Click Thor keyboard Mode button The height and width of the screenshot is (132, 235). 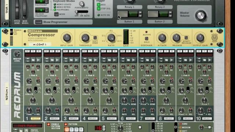tap(56, 14)
